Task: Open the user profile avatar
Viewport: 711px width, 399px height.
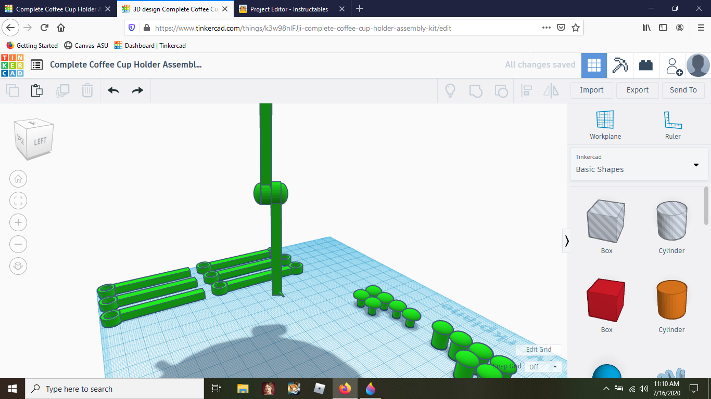Action: pyautogui.click(x=698, y=65)
